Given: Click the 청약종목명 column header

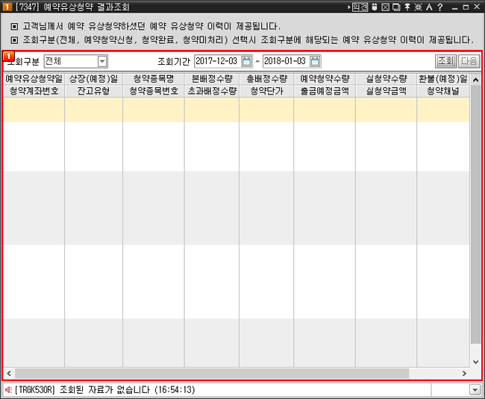Looking at the screenshot, I should 153,78.
